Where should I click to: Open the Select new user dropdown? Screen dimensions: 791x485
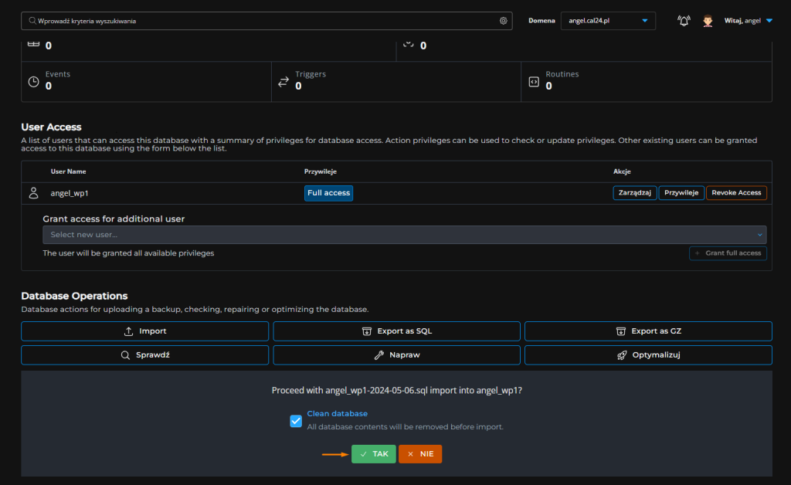[x=404, y=235]
